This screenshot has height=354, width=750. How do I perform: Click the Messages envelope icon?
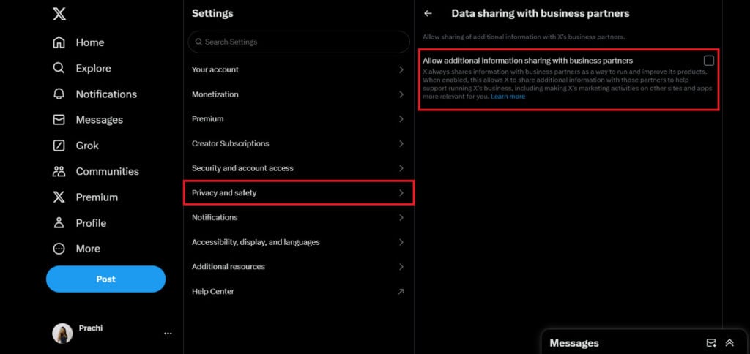click(59, 120)
